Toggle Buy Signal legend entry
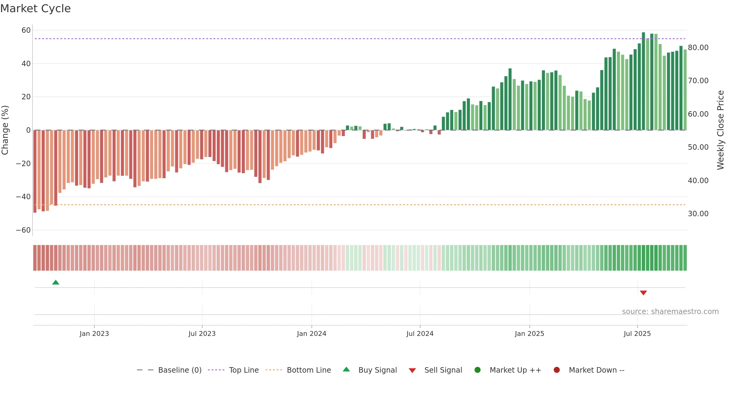The height and width of the screenshot is (410, 729). [x=370, y=370]
